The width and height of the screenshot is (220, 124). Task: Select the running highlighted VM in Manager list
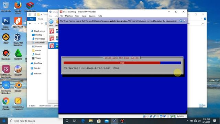pos(54,45)
